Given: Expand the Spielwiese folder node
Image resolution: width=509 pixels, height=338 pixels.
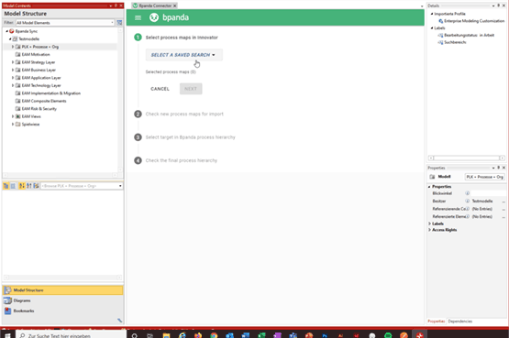Looking at the screenshot, I should point(13,125).
